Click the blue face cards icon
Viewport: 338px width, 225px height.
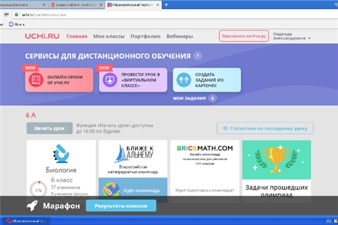click(x=183, y=80)
